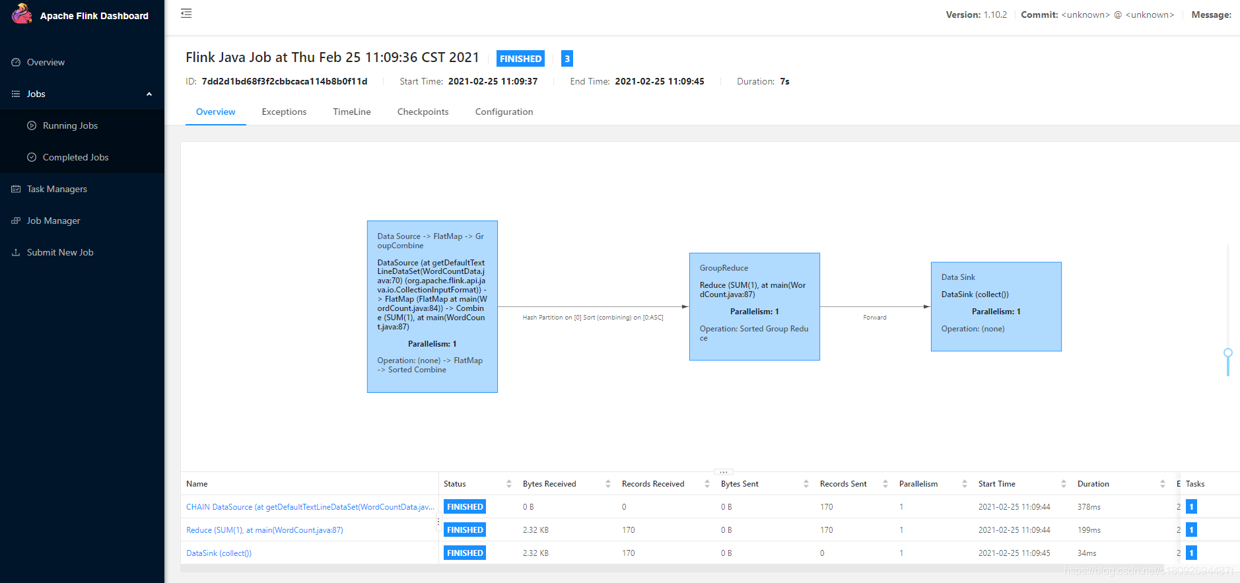This screenshot has width=1240, height=583.
Task: Click the Job Manager build icon
Action: (16, 221)
